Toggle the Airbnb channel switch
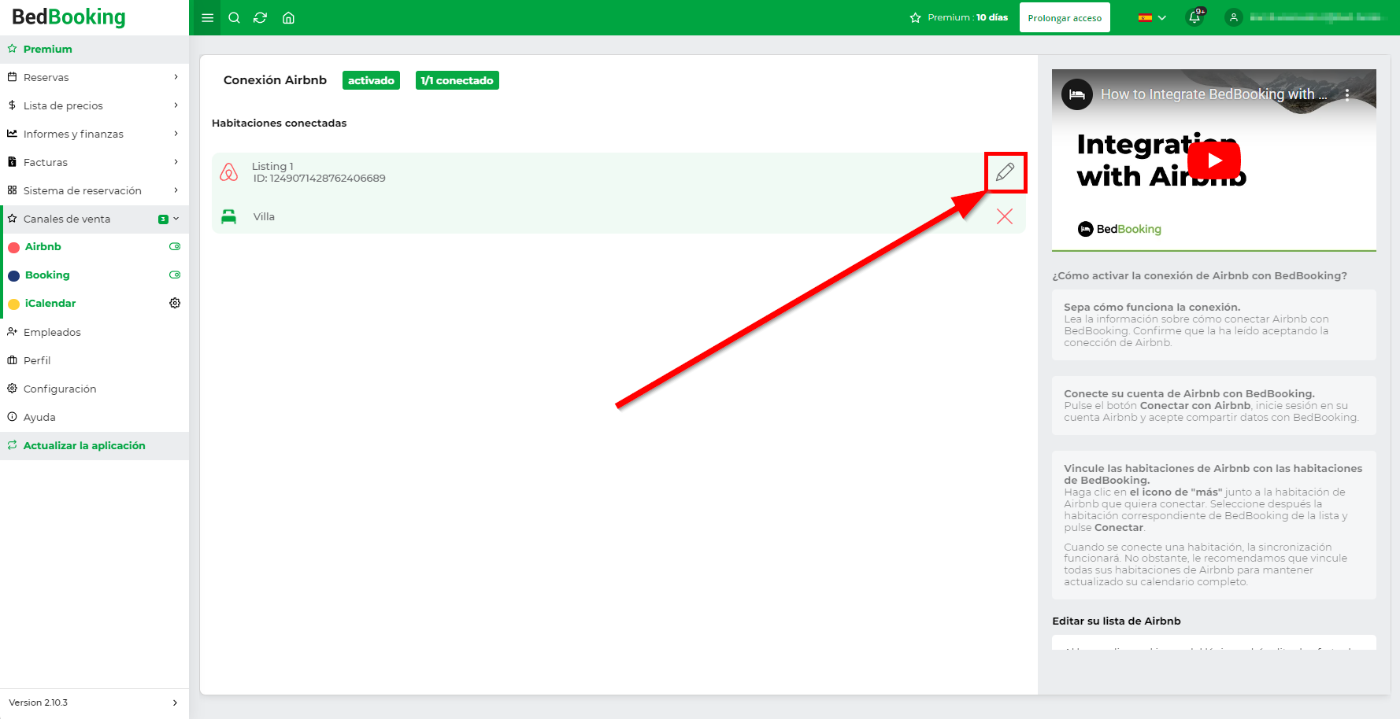The height and width of the screenshot is (719, 1400). click(175, 246)
